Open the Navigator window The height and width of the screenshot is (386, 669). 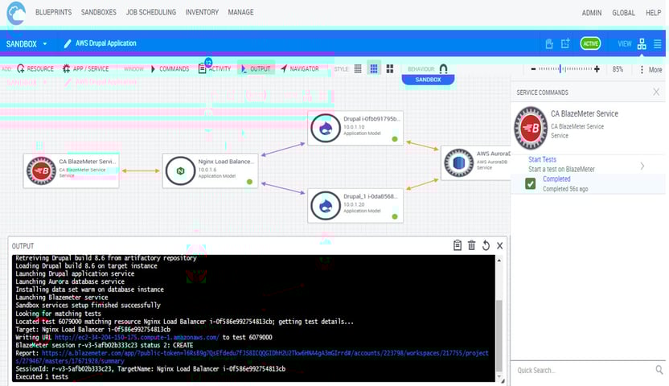[299, 68]
